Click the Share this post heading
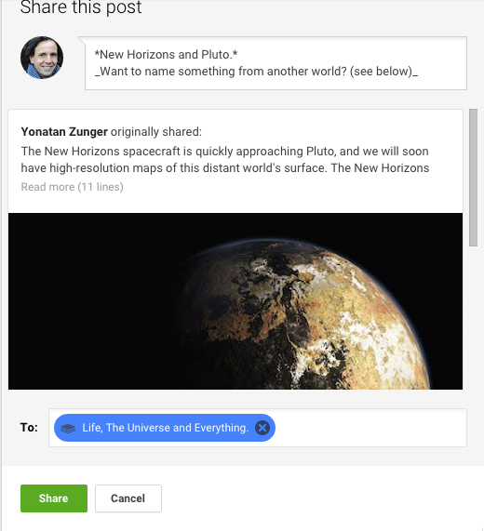Image resolution: width=484 pixels, height=531 pixels. click(81, 7)
